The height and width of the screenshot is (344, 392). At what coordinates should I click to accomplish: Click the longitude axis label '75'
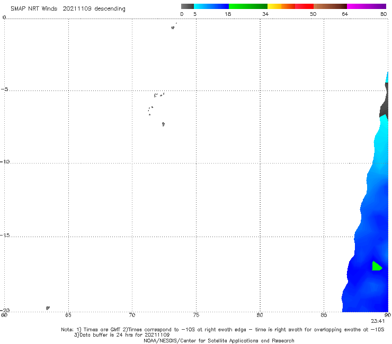click(x=196, y=315)
